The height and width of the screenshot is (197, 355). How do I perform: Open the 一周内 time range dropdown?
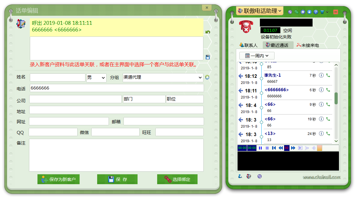257,56
